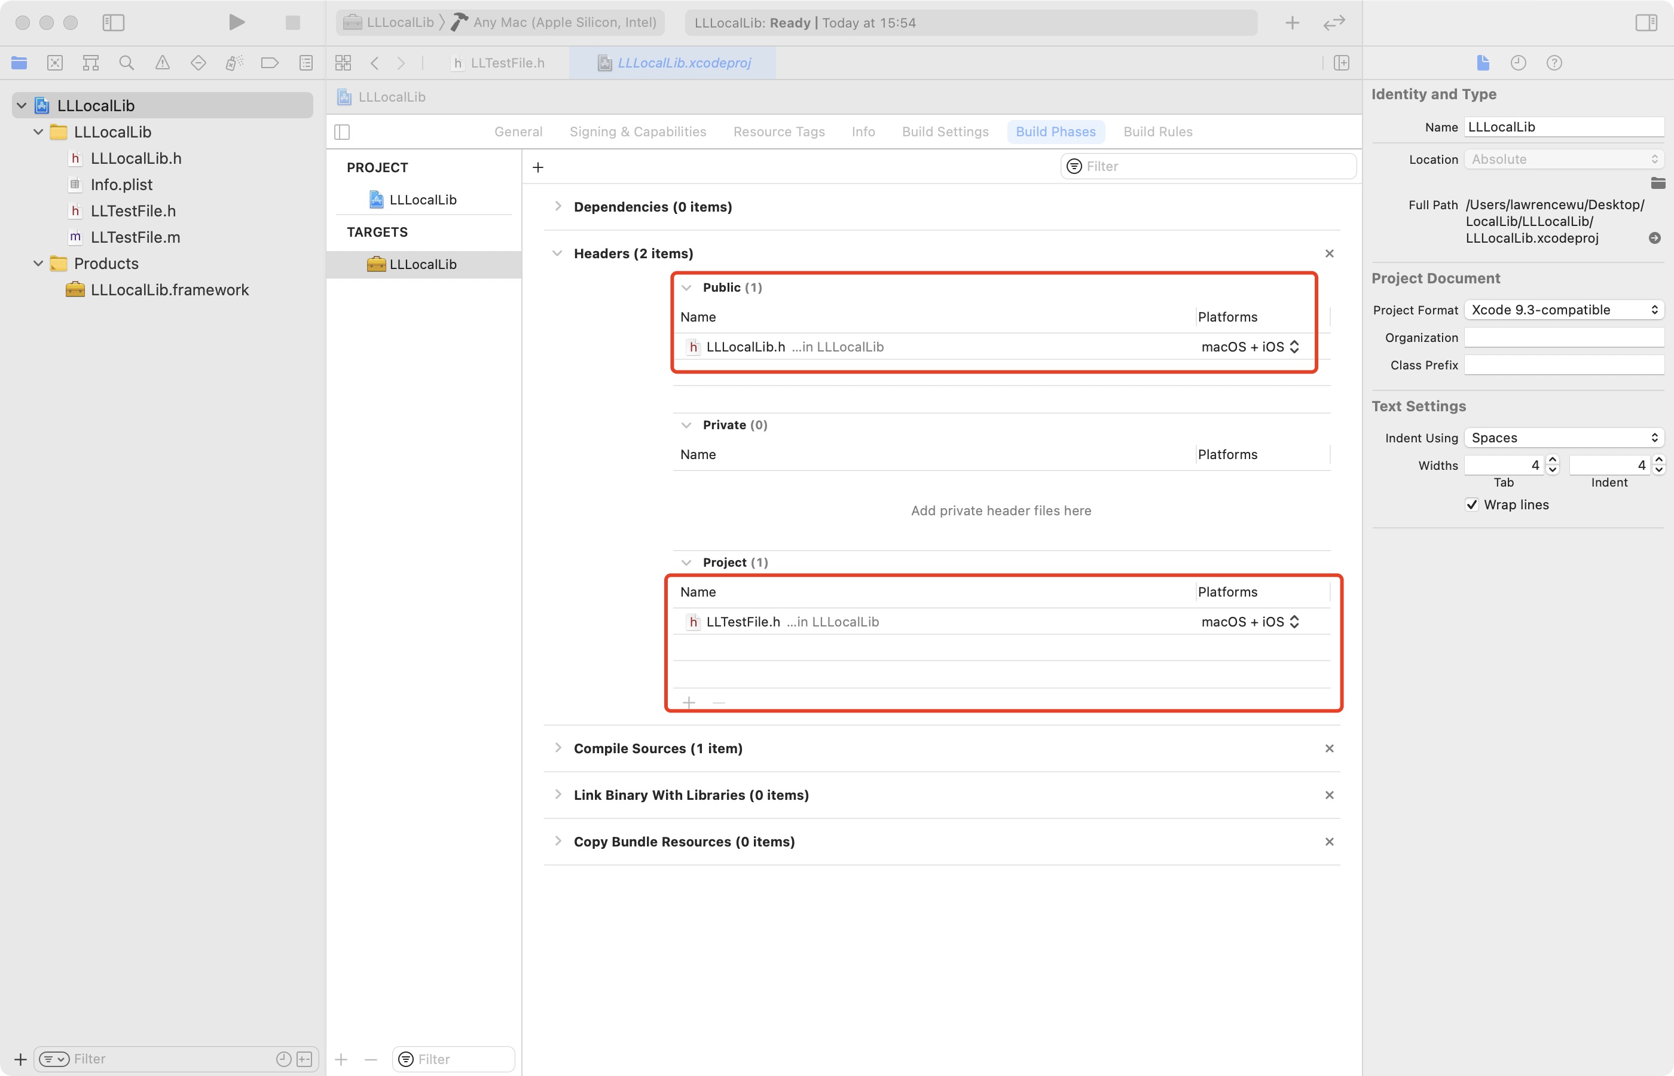Switch to the Resource Tags tab
The width and height of the screenshot is (1674, 1076).
tap(779, 132)
